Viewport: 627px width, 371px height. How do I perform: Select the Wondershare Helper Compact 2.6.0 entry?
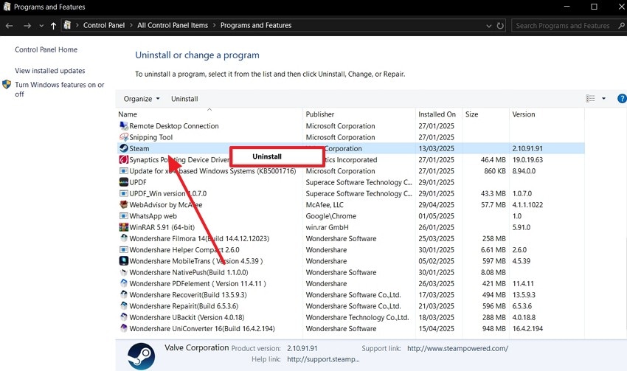pyautogui.click(x=350, y=249)
